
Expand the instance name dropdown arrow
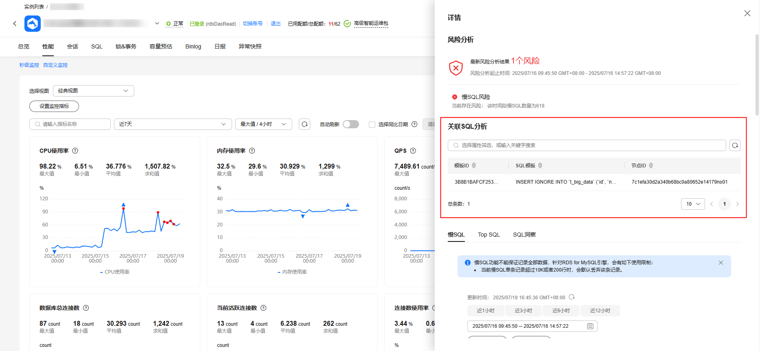157,24
